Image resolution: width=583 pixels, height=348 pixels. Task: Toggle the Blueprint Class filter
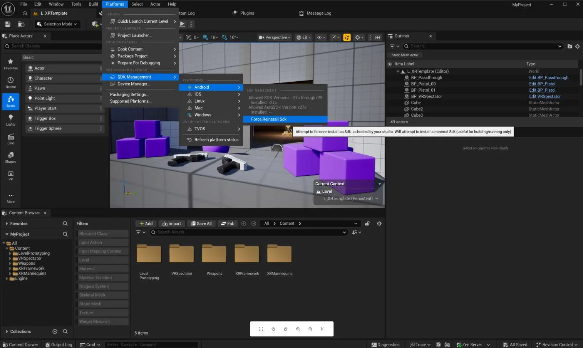[x=102, y=234]
